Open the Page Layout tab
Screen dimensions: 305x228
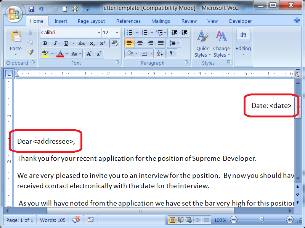pyautogui.click(x=91, y=21)
